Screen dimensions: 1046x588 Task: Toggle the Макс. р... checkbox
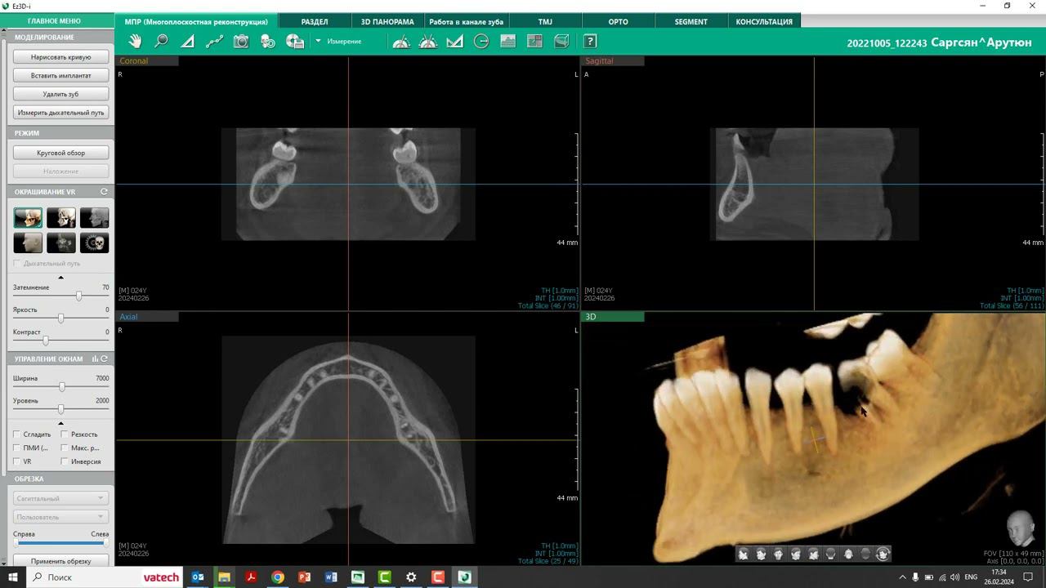click(x=65, y=448)
